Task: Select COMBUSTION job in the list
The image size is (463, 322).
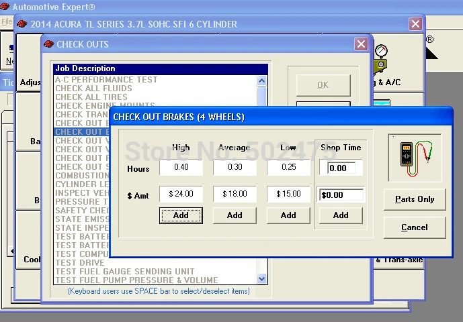Action: 82,176
